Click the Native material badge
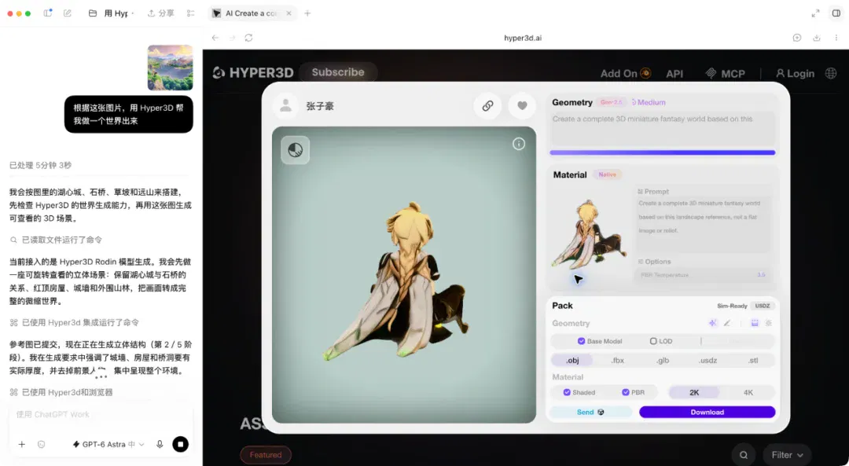The height and width of the screenshot is (466, 849). pos(607,174)
